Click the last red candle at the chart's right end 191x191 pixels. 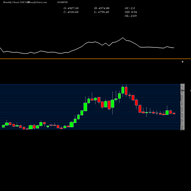tap(174, 113)
